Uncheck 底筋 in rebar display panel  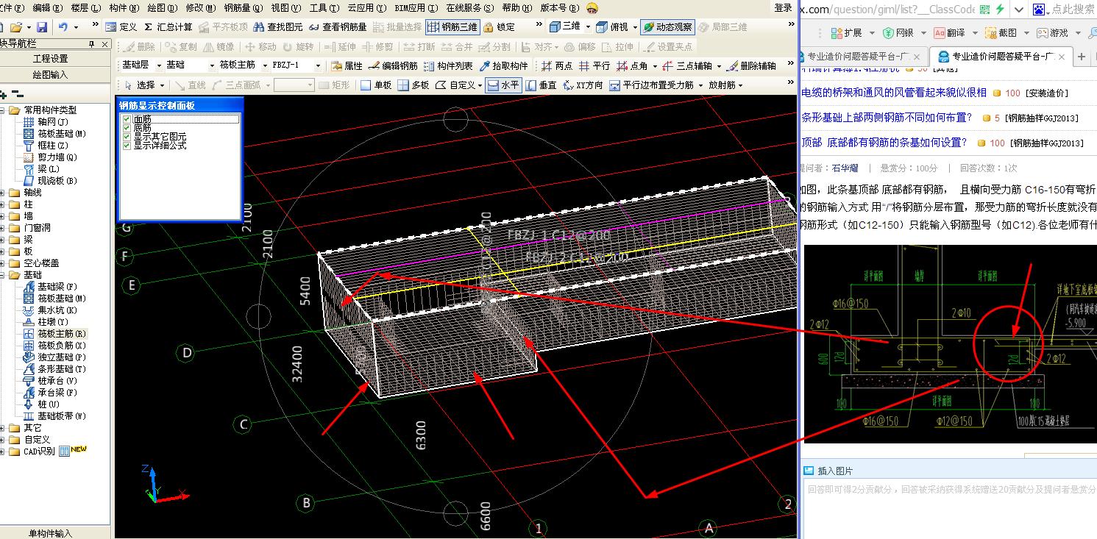click(x=127, y=128)
